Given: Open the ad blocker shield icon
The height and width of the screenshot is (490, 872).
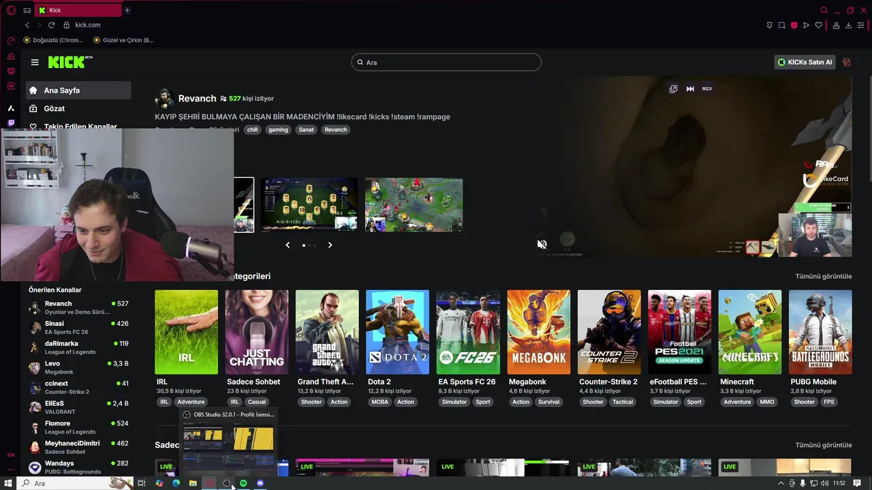Looking at the screenshot, I should point(794,25).
